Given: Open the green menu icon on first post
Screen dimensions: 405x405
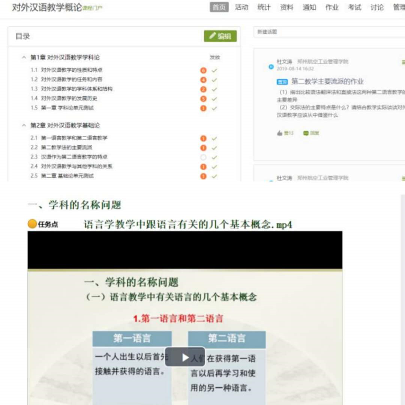Looking at the screenshot, I should tap(403, 62).
